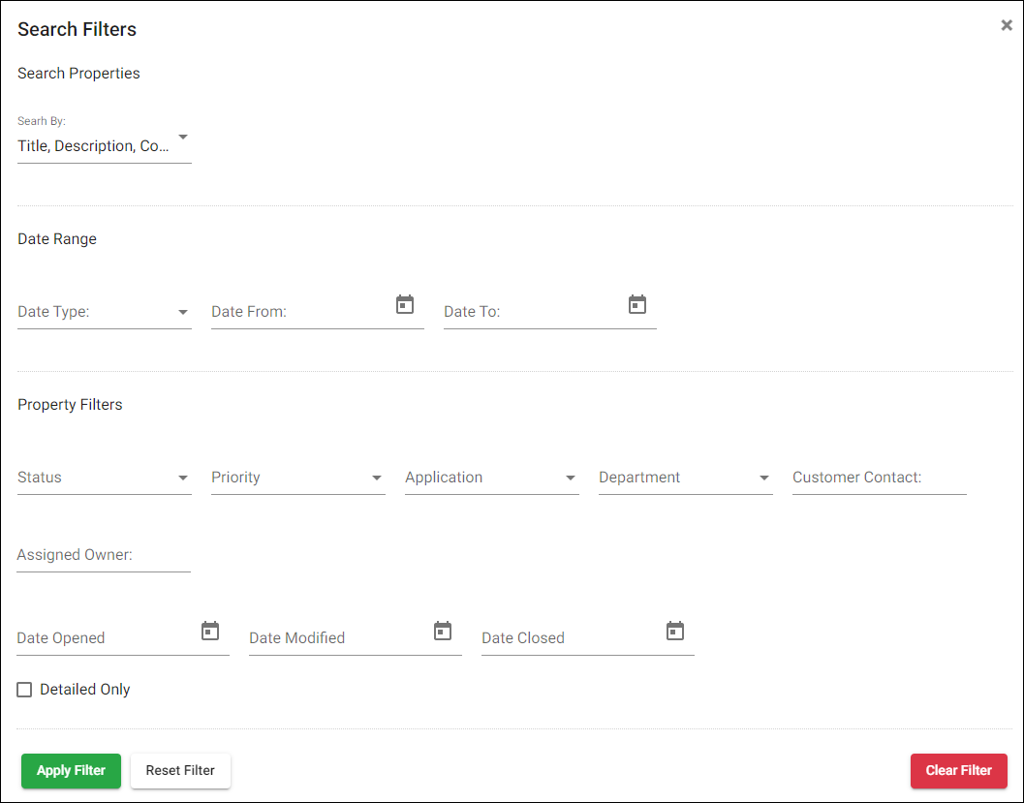
Task: Expand the Department dropdown
Action: [764, 478]
